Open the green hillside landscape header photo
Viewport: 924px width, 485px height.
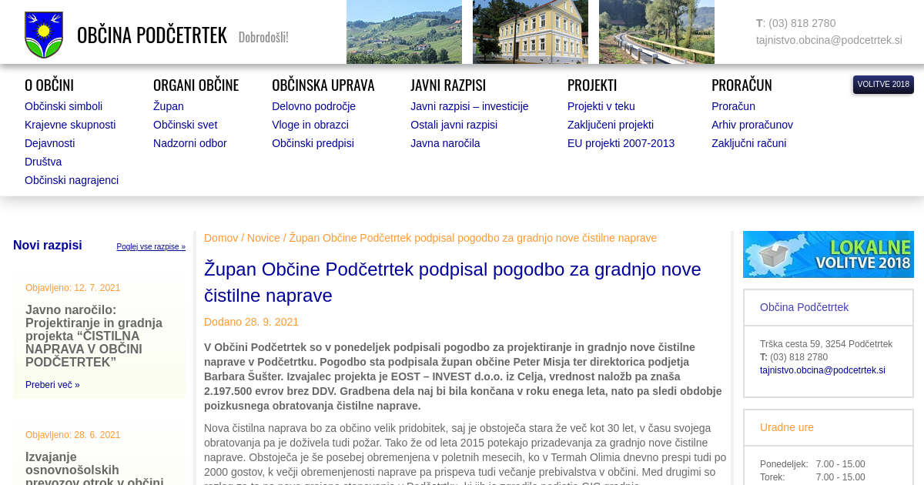(x=403, y=32)
